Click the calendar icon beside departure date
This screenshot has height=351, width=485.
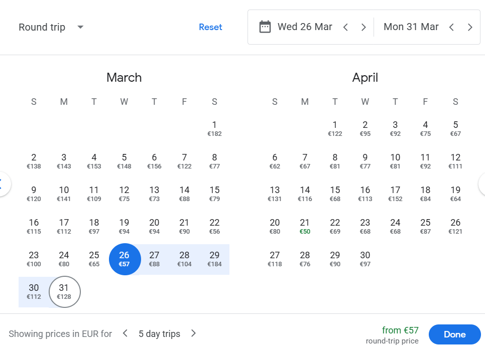(x=265, y=27)
